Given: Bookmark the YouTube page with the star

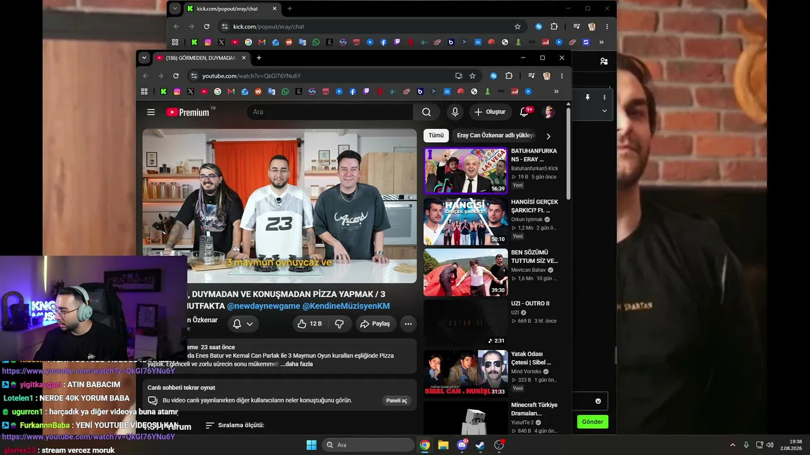Looking at the screenshot, I should [x=472, y=76].
